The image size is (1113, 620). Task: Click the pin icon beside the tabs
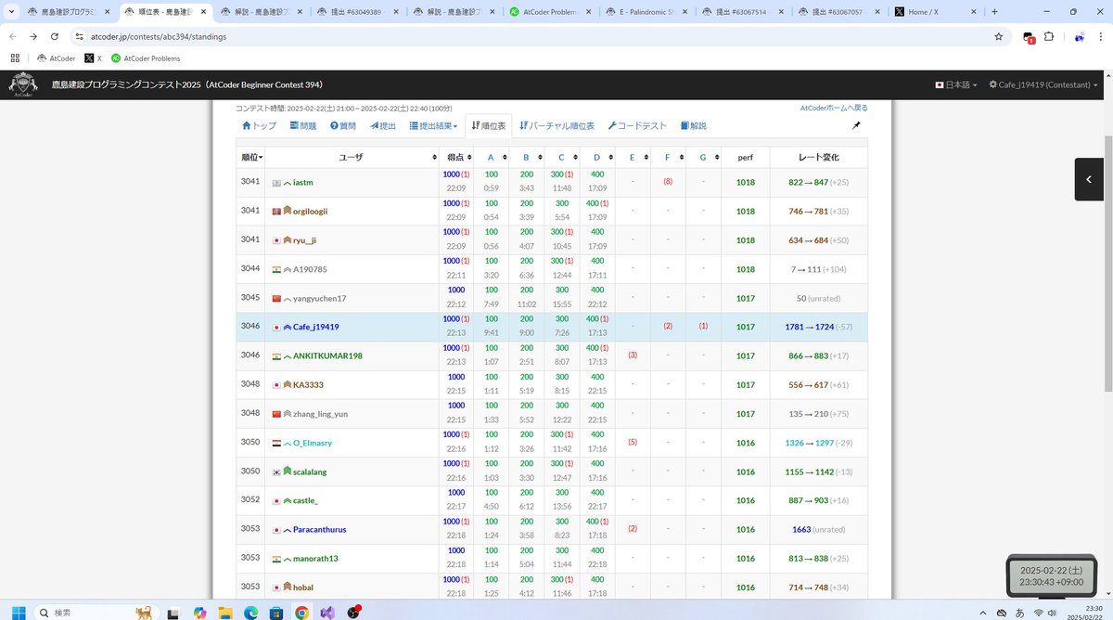(857, 125)
